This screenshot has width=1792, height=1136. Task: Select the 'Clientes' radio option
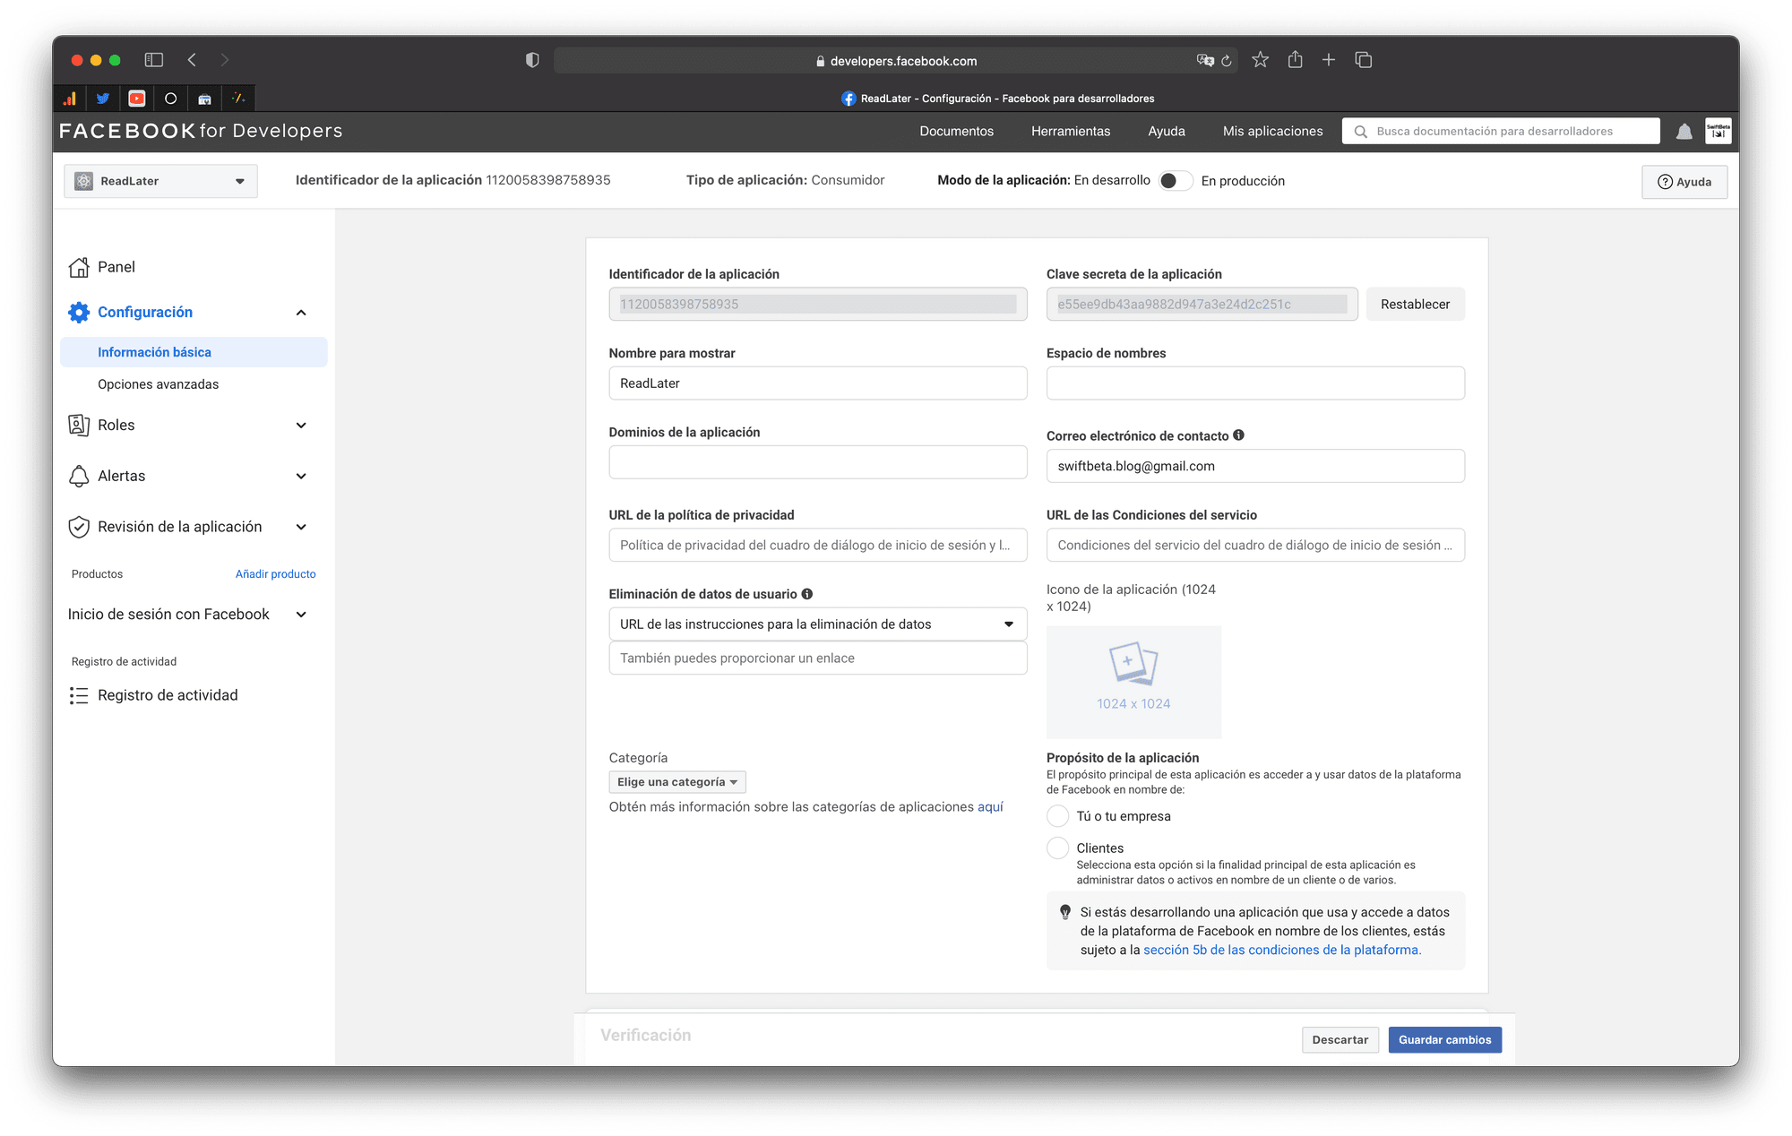(1058, 848)
